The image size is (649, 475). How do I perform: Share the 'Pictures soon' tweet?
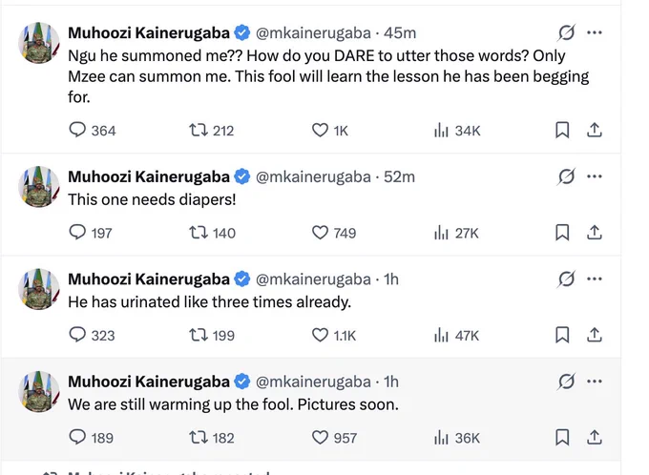tap(594, 438)
